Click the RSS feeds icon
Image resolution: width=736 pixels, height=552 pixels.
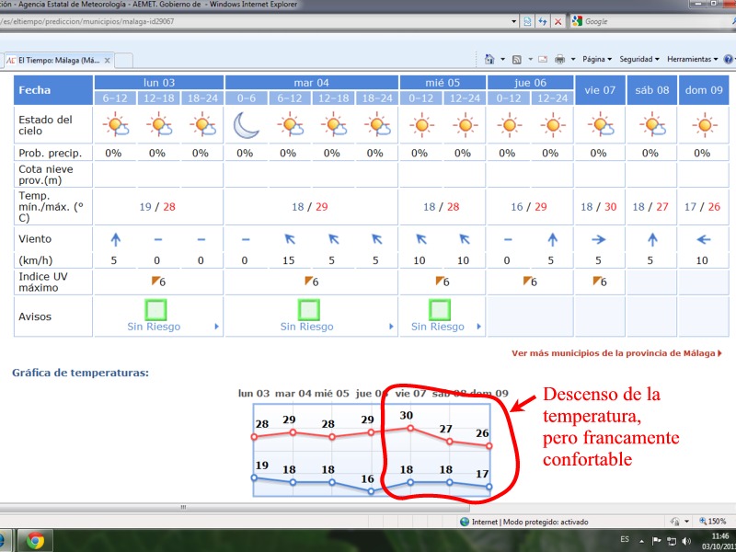tap(516, 59)
